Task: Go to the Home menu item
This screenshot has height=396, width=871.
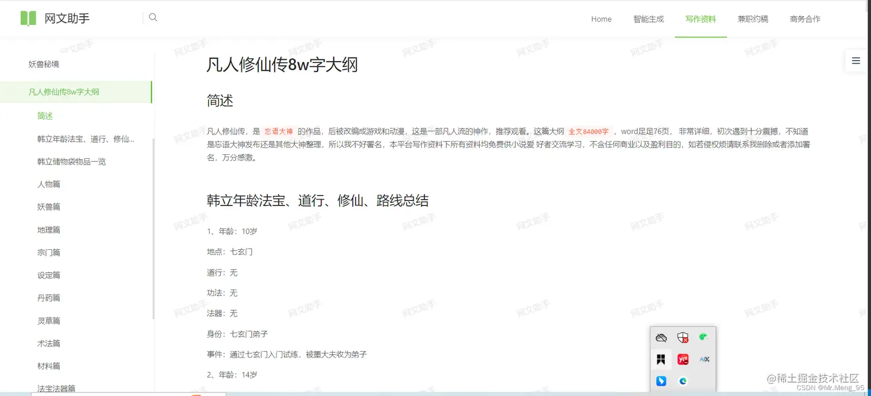Action: click(x=601, y=19)
